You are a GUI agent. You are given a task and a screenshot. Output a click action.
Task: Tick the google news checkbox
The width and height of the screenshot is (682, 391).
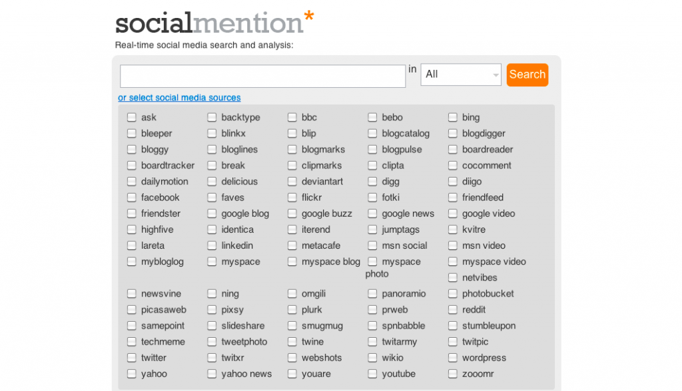click(372, 213)
